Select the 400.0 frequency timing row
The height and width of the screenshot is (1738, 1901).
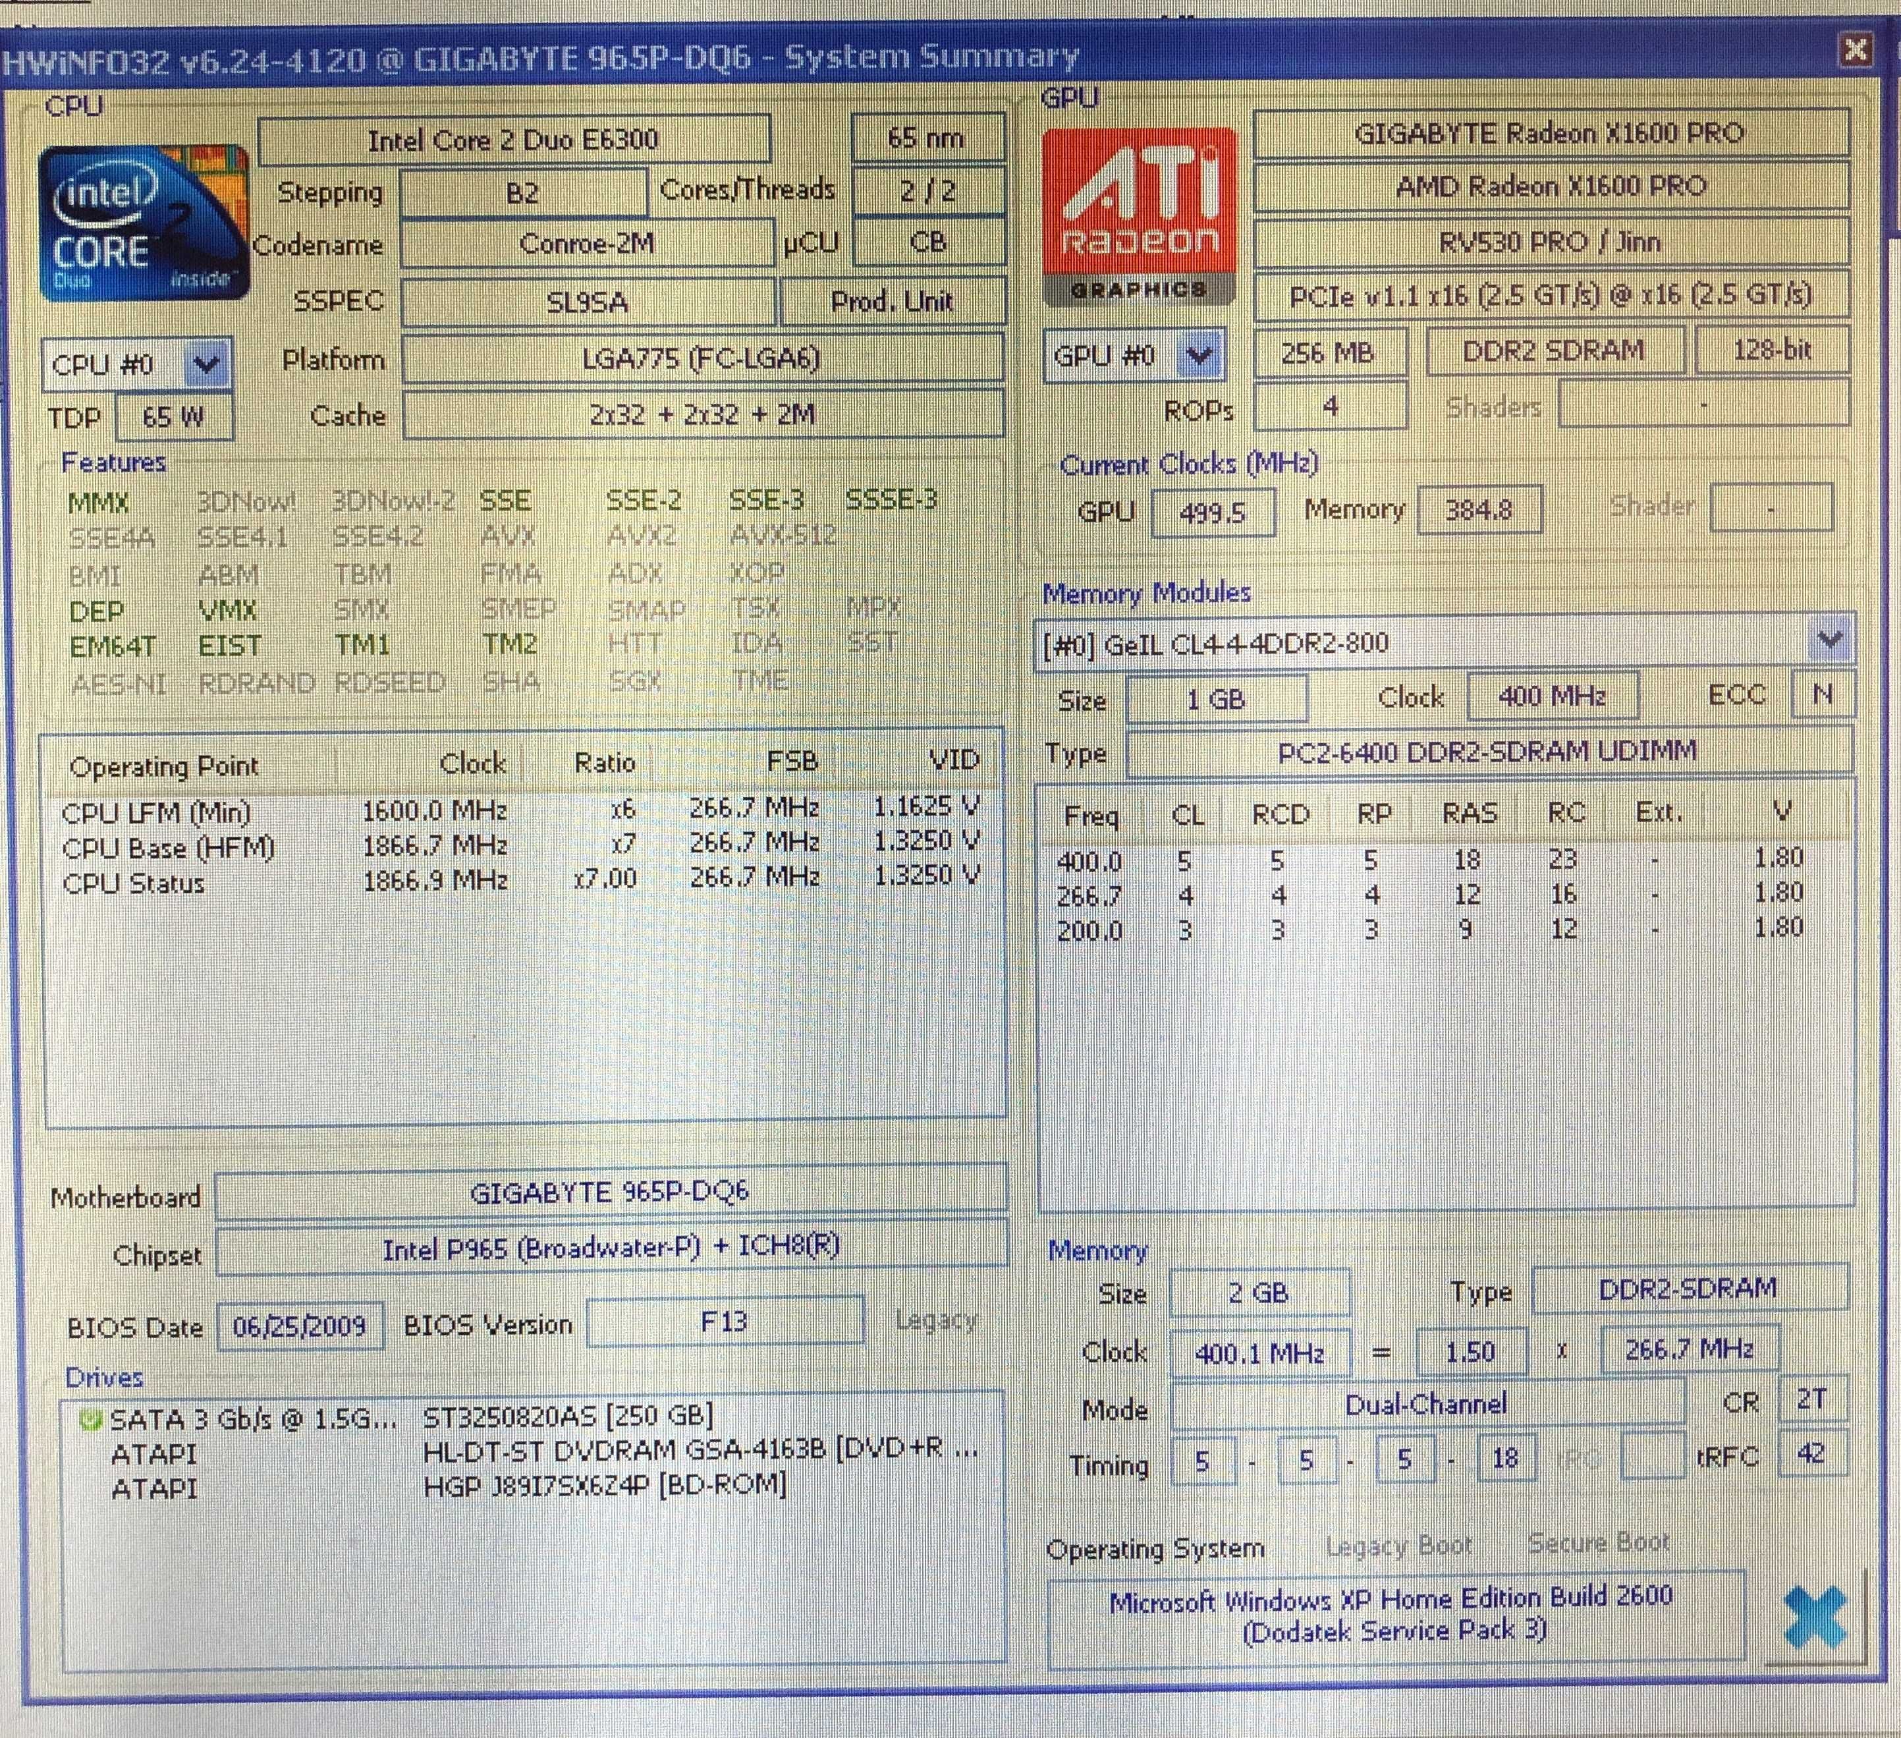(1429, 859)
